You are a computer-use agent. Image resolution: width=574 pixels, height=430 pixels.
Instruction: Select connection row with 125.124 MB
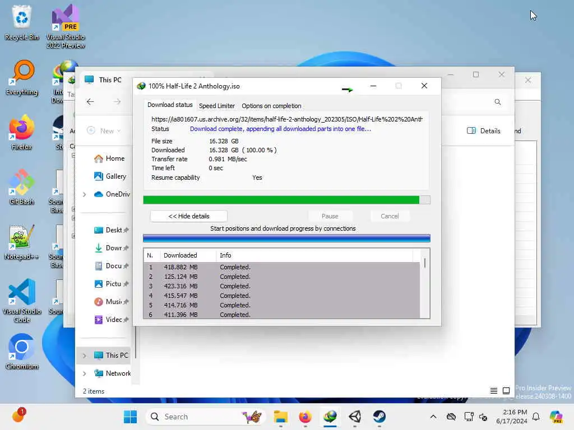pyautogui.click(x=282, y=277)
